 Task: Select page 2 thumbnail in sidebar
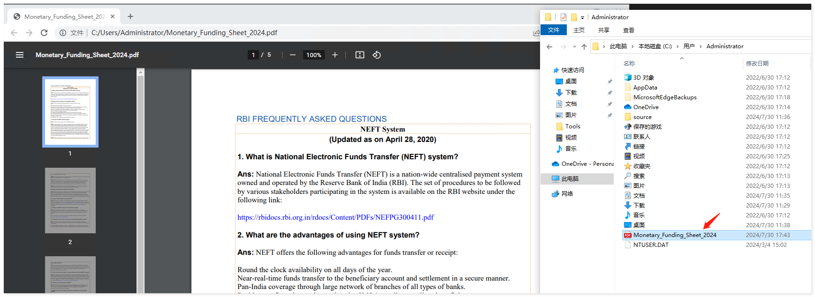point(70,200)
